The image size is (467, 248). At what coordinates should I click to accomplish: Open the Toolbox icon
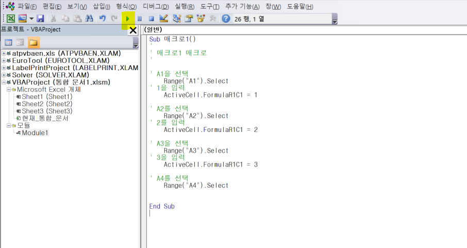click(213, 19)
